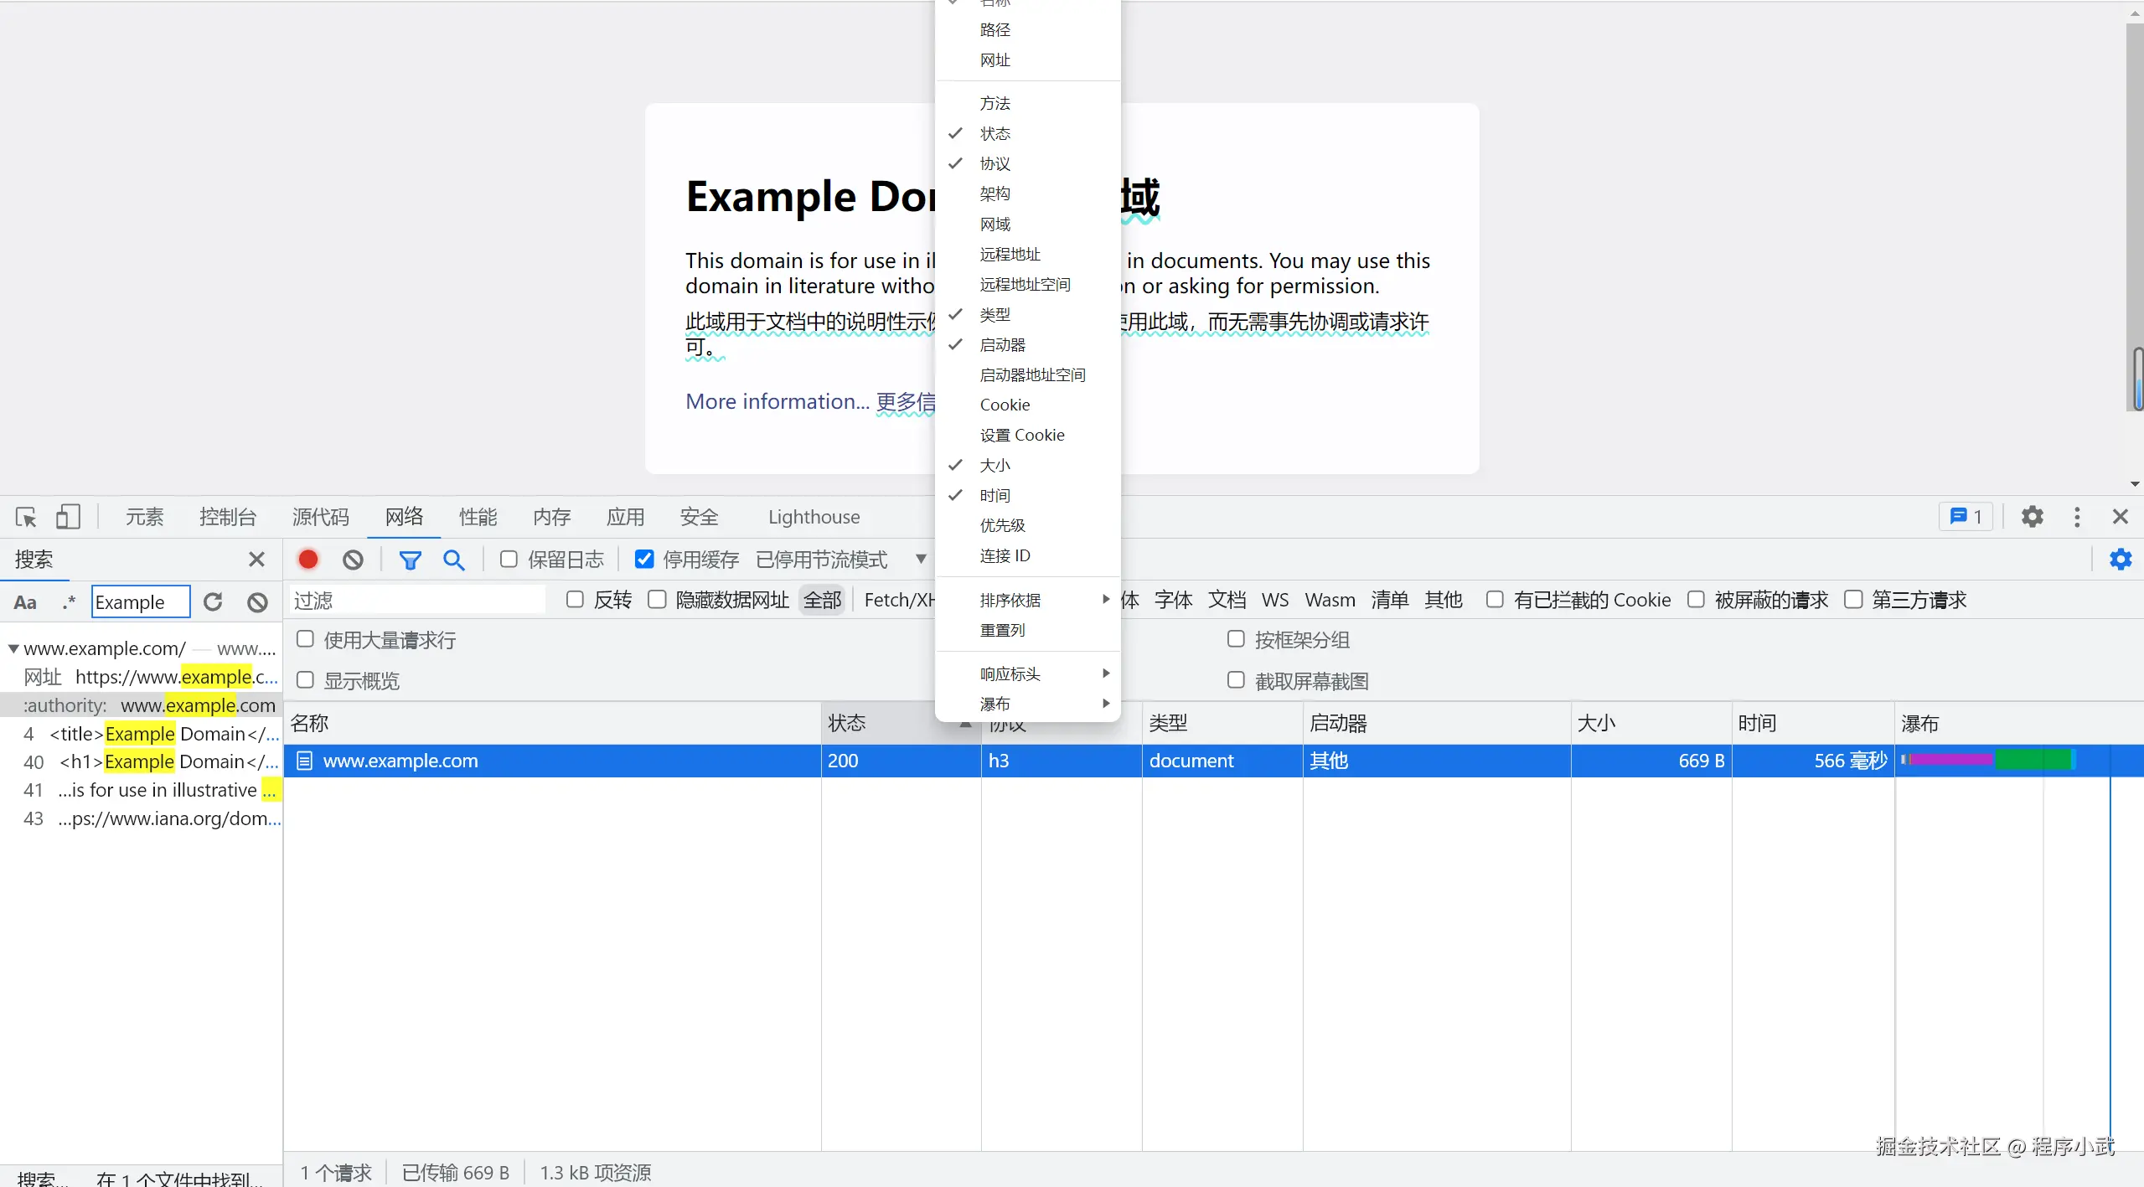
Task: Open the blue network settings gear
Action: 2120,560
